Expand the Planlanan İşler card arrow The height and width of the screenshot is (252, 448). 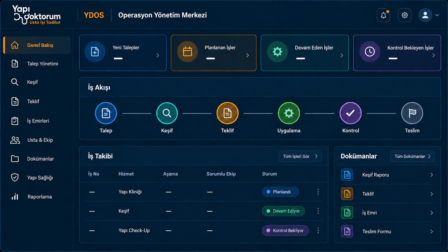(248, 55)
